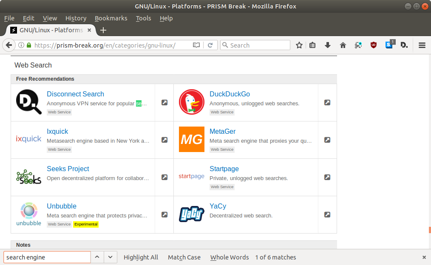Click the blue S extension icon with badge
Screen dimensions: 431x265
(x=389, y=45)
